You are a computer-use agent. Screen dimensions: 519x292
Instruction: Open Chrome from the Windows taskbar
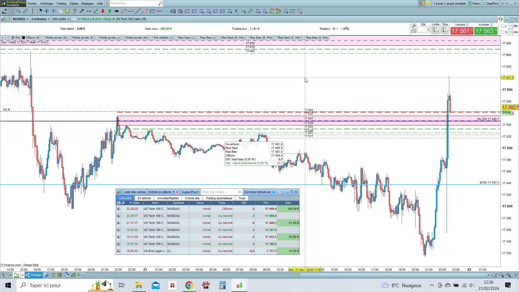(x=189, y=286)
